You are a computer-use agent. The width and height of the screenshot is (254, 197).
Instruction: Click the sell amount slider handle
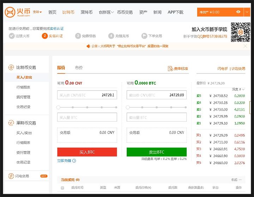128,107
